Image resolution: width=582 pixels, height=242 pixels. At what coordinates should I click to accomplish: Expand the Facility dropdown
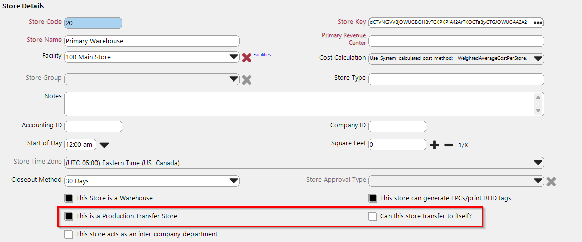(234, 57)
